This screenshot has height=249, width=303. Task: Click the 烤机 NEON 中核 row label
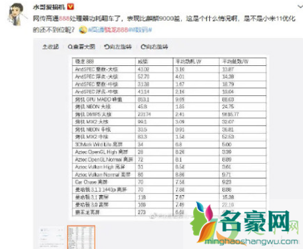(93, 129)
